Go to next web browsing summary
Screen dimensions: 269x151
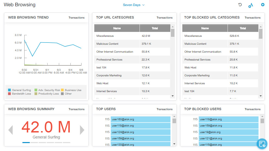click(82, 130)
